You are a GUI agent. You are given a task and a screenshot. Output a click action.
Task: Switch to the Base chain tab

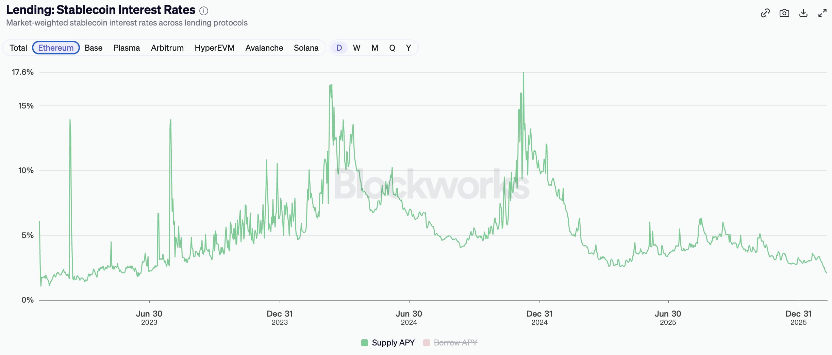coord(94,48)
